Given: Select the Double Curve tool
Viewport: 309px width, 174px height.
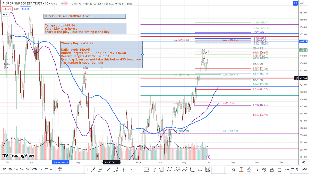Looking at the screenshot, I should [x=200, y=170].
